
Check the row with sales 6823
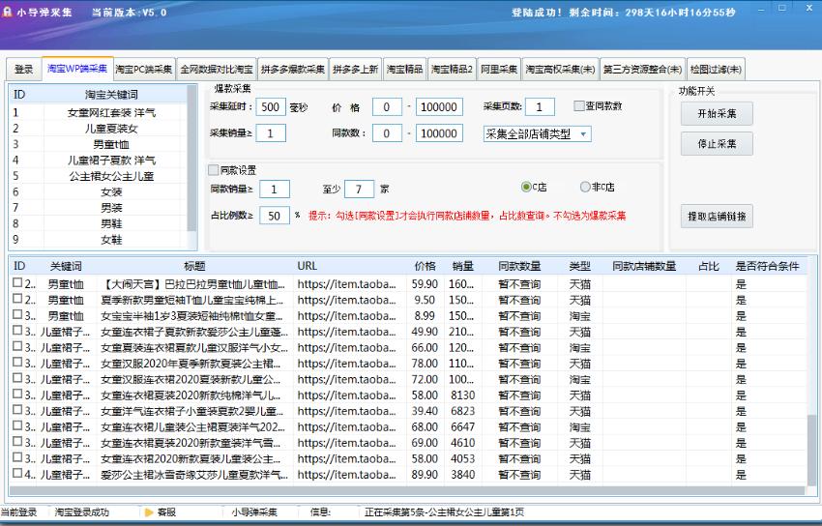(x=17, y=410)
